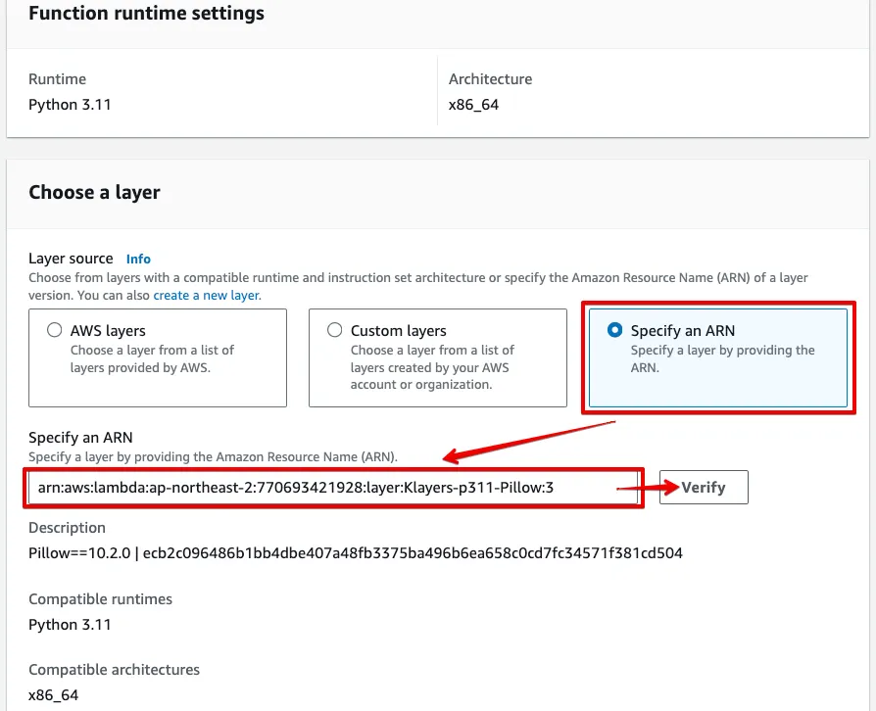Click the Python 3.11 value under Runtime

point(70,104)
